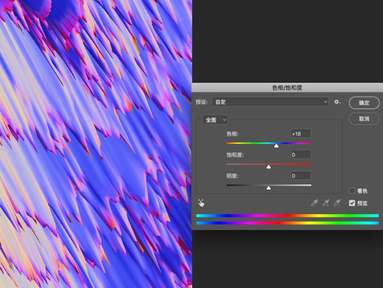Screen dimensions: 383x288
Task: Open the 全图 channel range dropdown
Action: pyautogui.click(x=215, y=120)
